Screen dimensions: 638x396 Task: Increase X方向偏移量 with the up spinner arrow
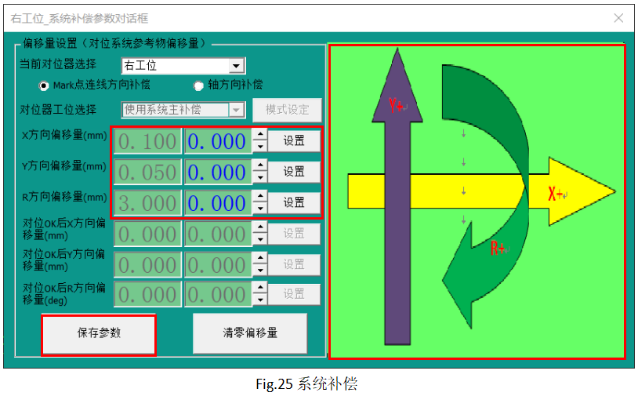[x=259, y=135]
